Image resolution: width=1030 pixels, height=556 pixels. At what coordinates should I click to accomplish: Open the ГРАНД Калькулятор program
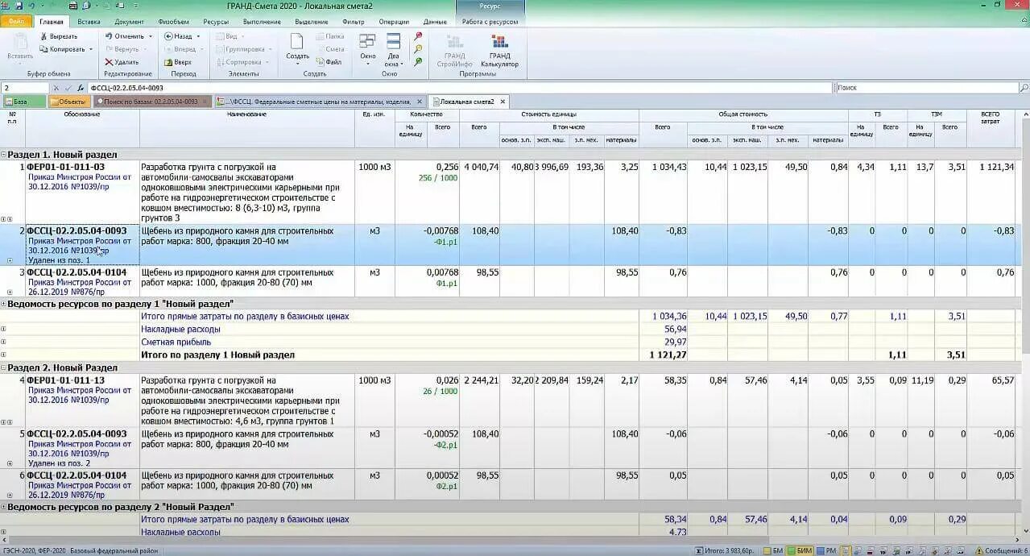pyautogui.click(x=499, y=51)
